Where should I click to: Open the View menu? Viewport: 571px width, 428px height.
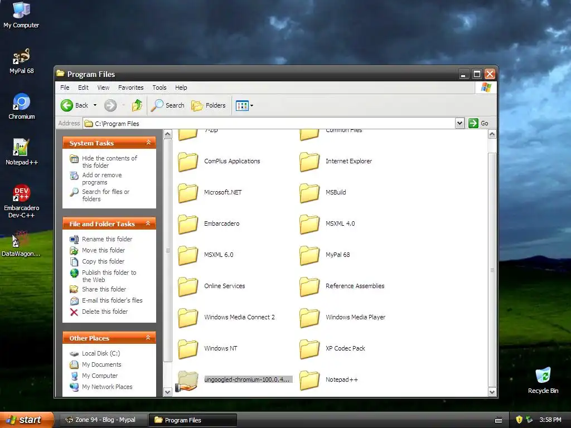point(103,87)
